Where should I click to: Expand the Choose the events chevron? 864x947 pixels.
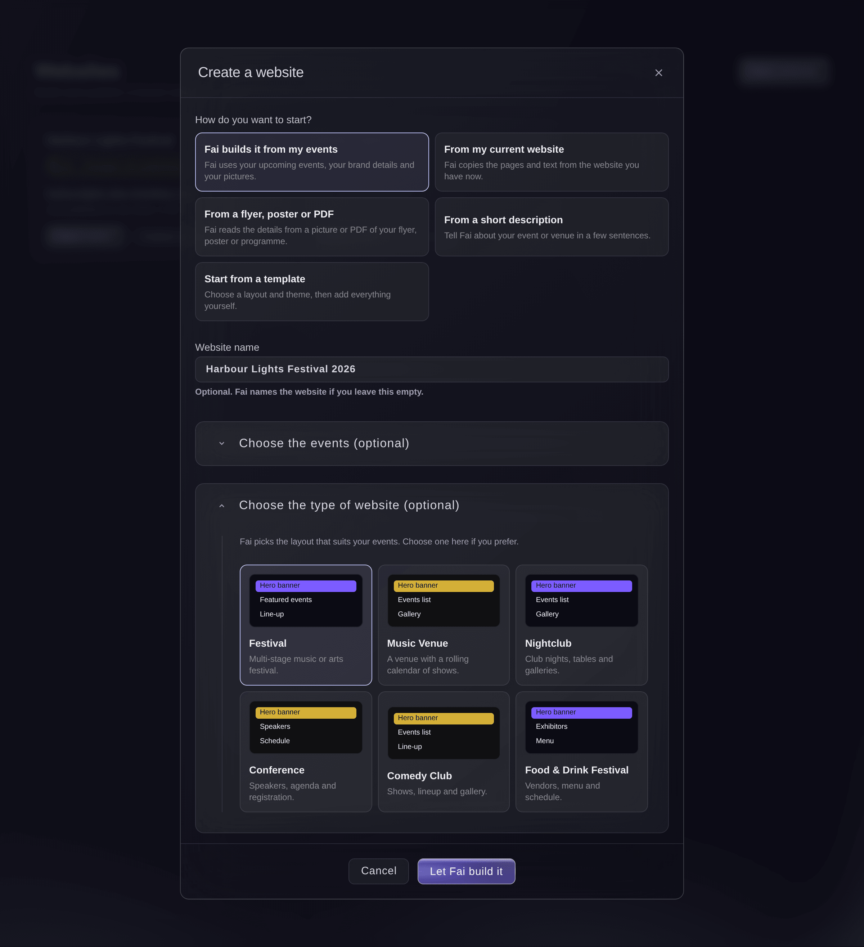point(222,444)
